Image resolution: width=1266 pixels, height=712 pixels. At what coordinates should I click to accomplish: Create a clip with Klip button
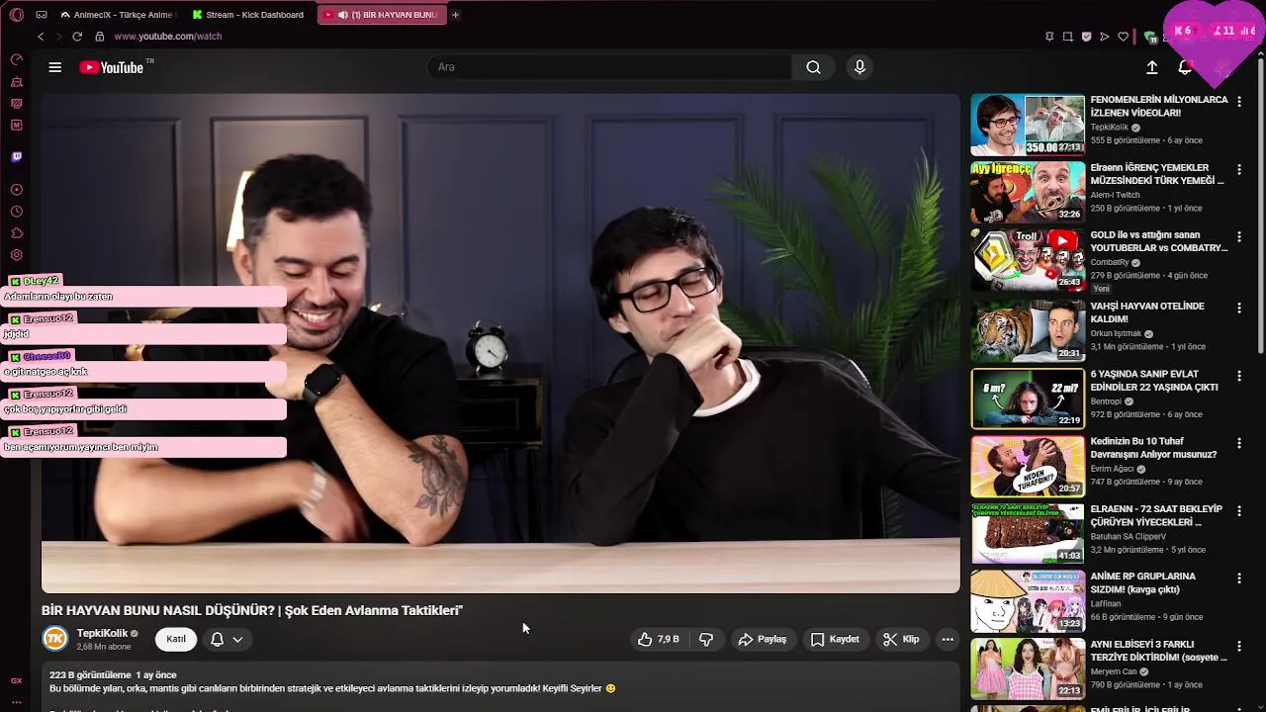901,640
